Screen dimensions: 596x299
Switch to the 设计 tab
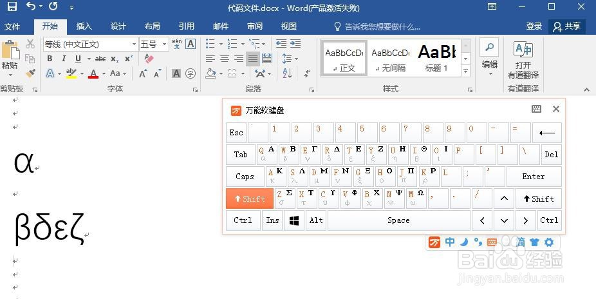point(118,26)
